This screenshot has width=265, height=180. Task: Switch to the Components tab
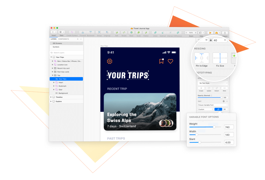click(x=64, y=39)
